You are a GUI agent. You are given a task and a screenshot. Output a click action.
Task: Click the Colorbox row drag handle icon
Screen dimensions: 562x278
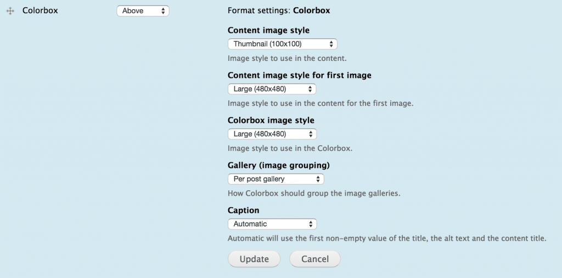coord(10,11)
